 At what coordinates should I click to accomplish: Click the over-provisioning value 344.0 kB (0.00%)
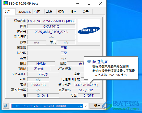coord(86,85)
